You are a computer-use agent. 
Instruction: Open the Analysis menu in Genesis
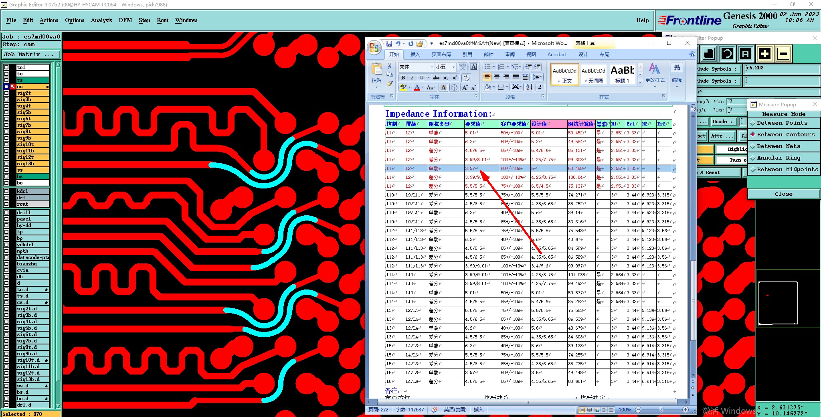coord(101,20)
